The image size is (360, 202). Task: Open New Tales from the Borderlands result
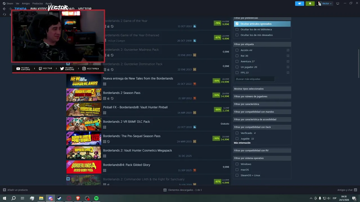(148, 81)
